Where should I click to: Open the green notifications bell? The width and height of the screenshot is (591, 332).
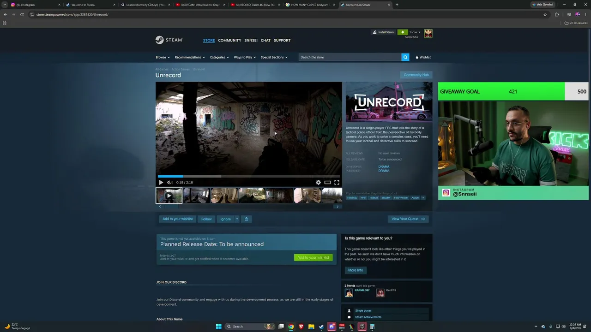403,32
